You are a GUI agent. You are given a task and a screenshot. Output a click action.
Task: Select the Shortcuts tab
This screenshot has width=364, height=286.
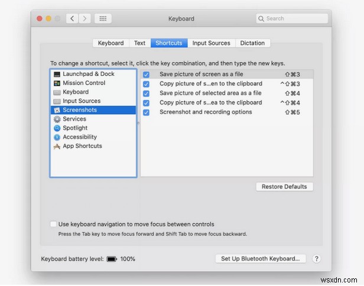pos(169,43)
